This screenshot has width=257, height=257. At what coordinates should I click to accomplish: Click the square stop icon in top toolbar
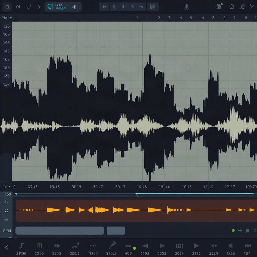[x=7, y=7]
